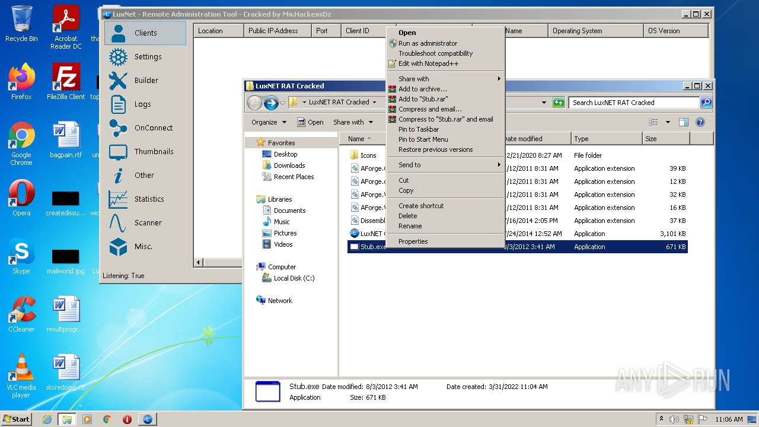Choose Open from the context menu
Screen dimensions: 759x427
(x=445, y=33)
